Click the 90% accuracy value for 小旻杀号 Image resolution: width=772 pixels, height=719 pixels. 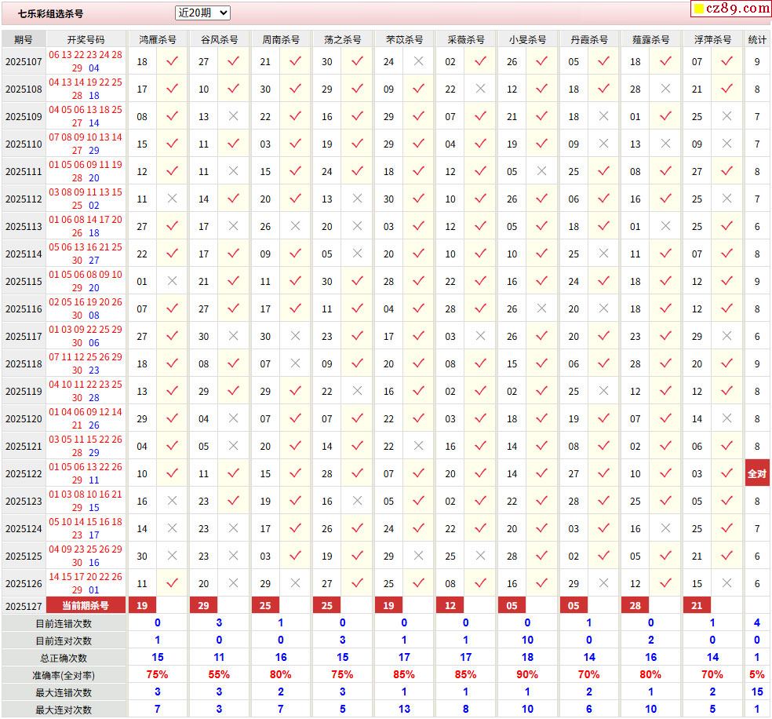point(527,674)
